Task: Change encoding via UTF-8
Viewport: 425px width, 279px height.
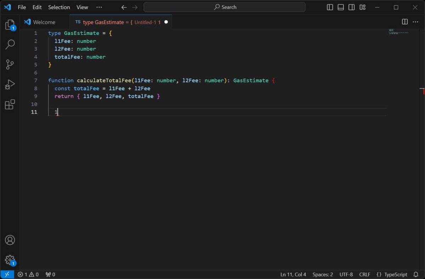Action: (346, 274)
